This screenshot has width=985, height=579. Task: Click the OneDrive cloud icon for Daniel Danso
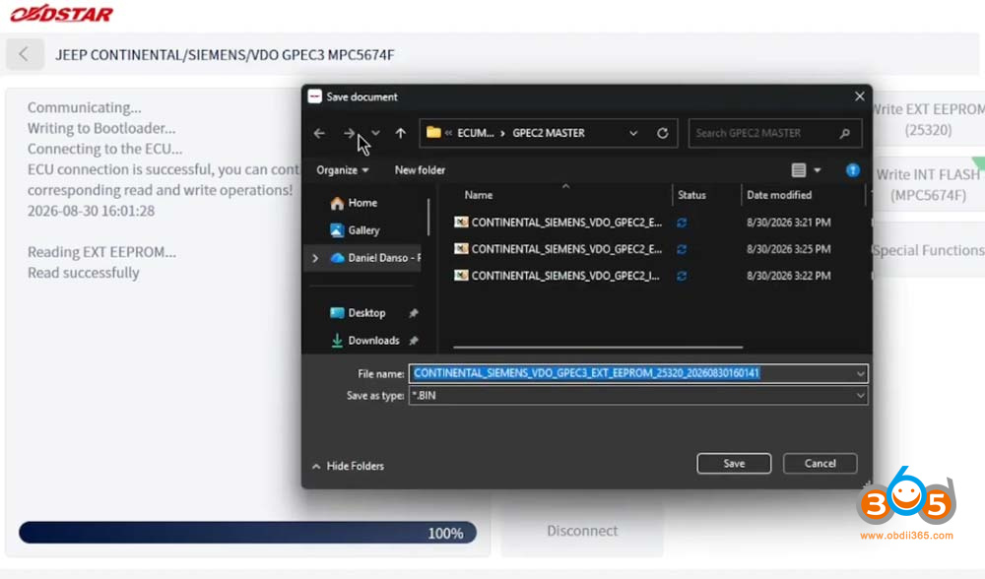(x=337, y=258)
